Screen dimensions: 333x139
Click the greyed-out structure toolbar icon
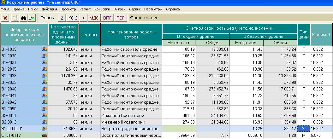16,18
